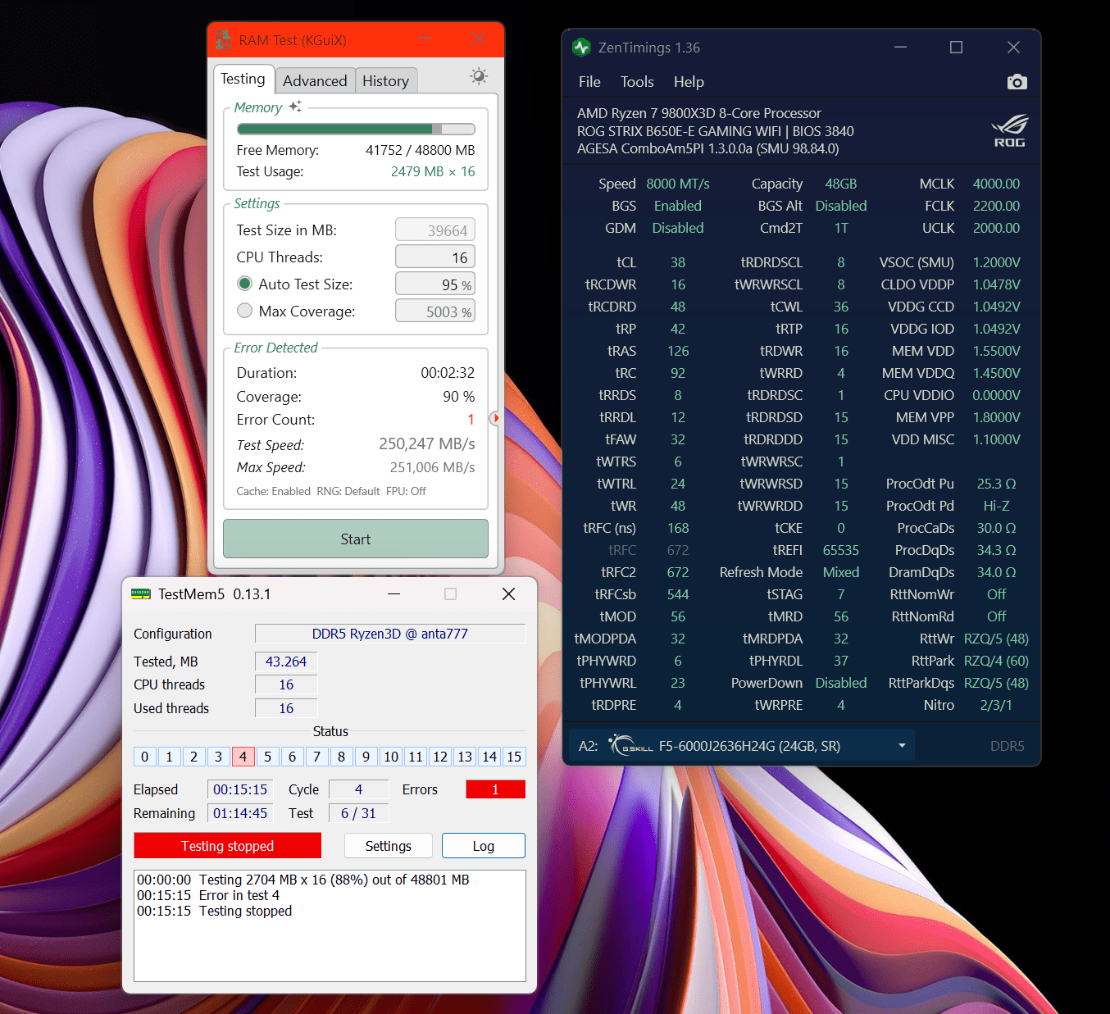Viewport: 1110px width, 1014px height.
Task: Switch to the Advanced tab
Action: (315, 80)
